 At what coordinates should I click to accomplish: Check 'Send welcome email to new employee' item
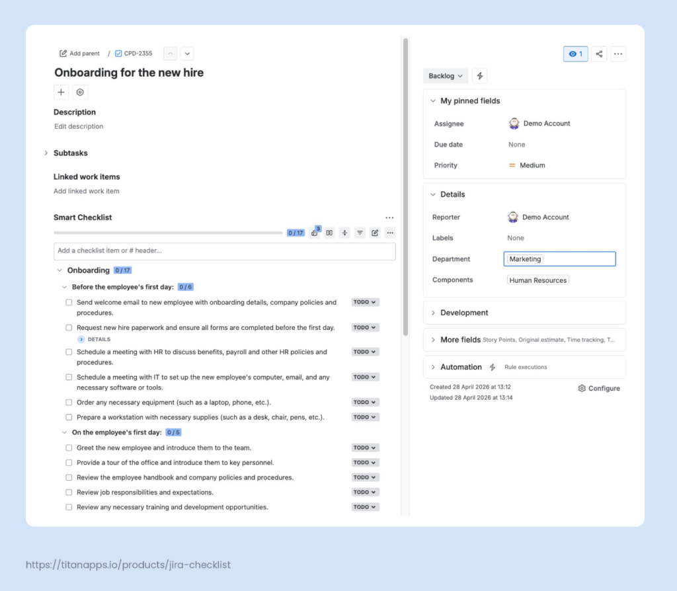click(69, 302)
